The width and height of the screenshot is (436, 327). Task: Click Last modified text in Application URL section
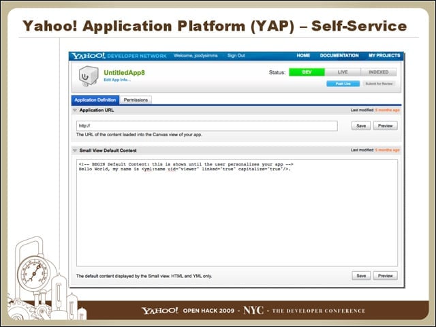point(375,110)
